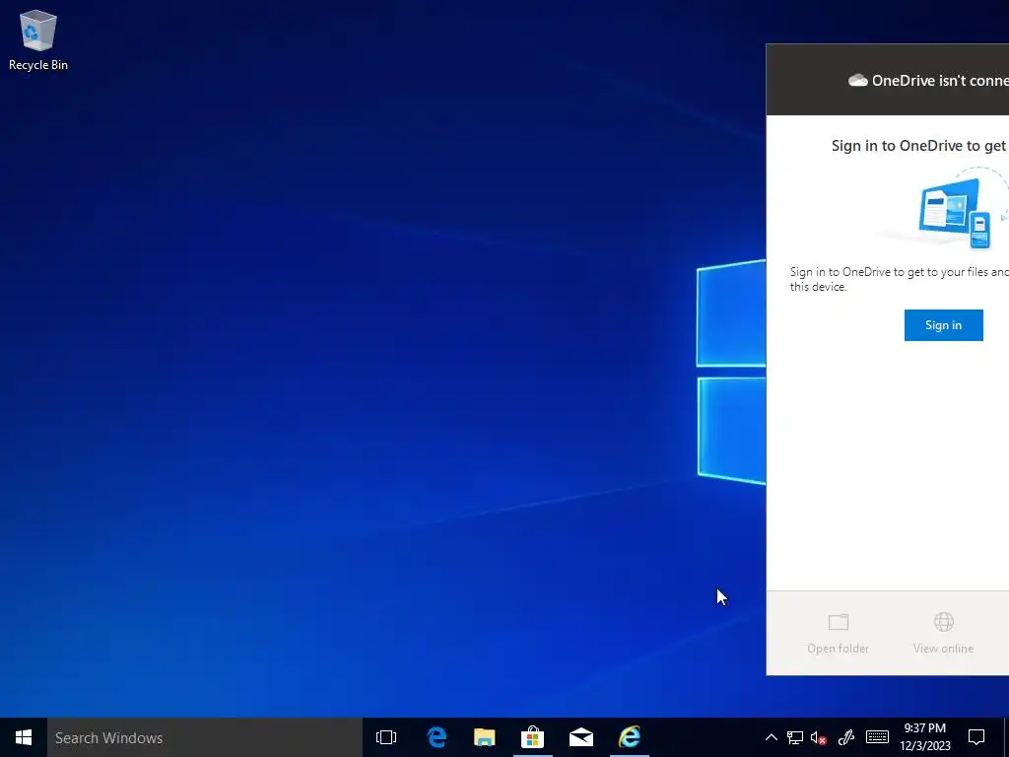This screenshot has width=1009, height=757.
Task: Open Windows Ink Workspace pen icon
Action: [x=846, y=737]
